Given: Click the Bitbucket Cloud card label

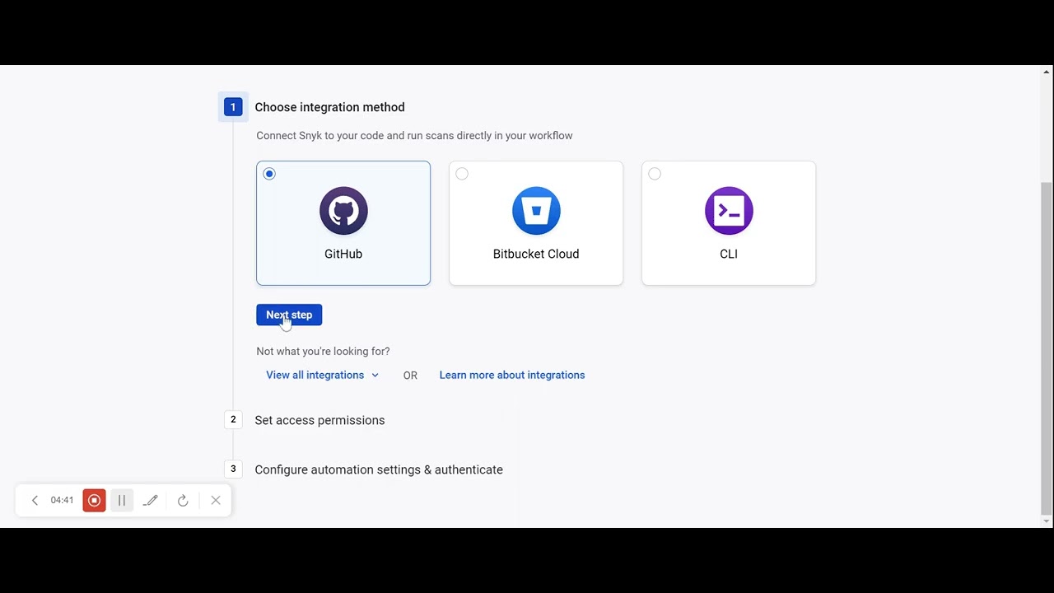Looking at the screenshot, I should (x=536, y=254).
